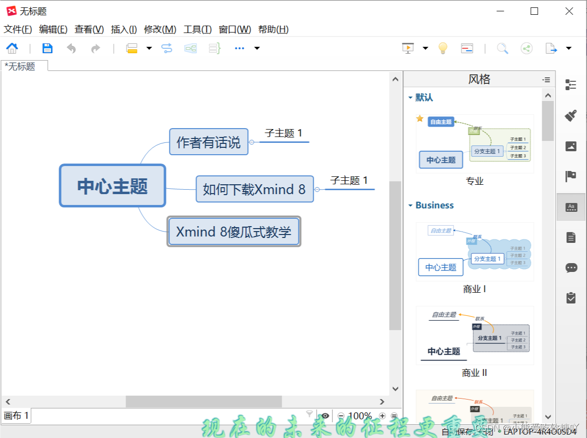The width and height of the screenshot is (587, 438).
Task: Click the filter funnel icon in status bar
Action: (309, 413)
